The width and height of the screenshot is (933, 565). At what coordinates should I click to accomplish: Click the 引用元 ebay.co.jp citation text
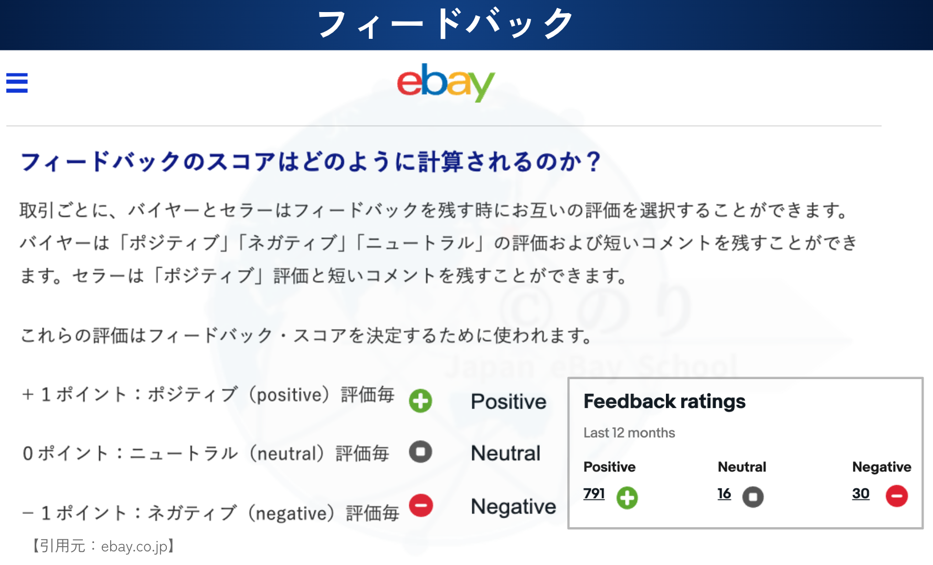tap(103, 547)
